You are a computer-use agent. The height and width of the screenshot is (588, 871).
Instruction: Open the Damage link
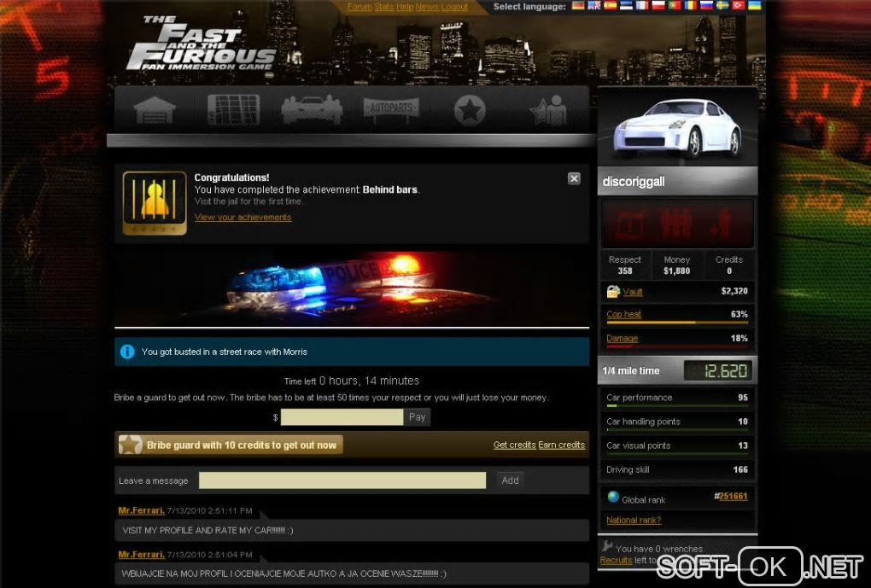point(623,338)
